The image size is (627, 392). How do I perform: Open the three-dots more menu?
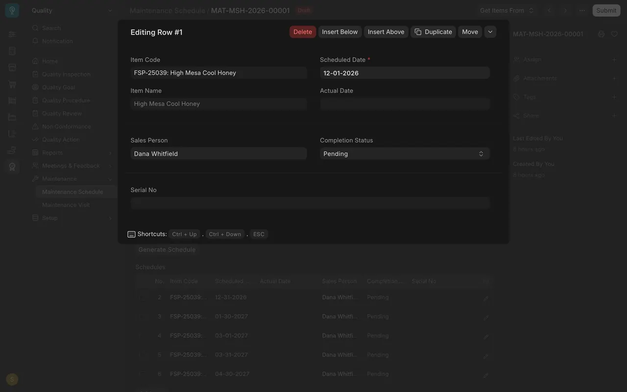(582, 10)
